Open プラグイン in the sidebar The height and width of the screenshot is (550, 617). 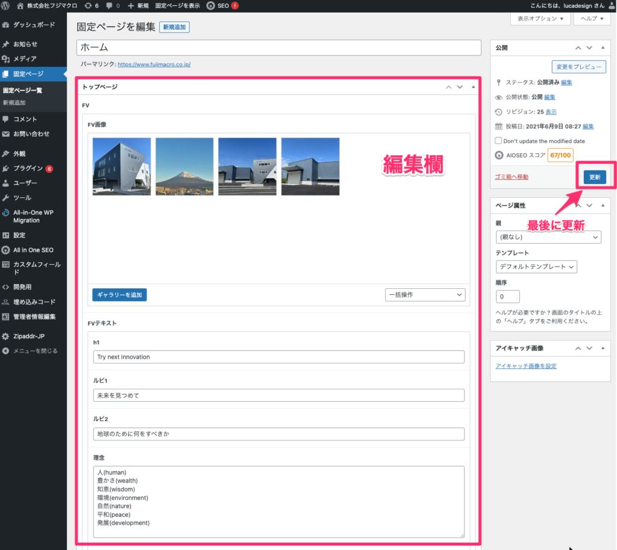(x=28, y=168)
